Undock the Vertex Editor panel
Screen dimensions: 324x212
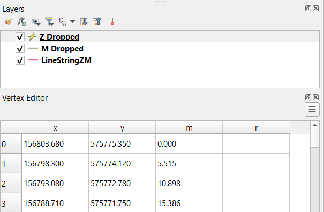(x=308, y=97)
